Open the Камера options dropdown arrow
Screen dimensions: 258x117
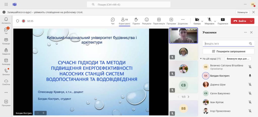[x=202, y=21]
